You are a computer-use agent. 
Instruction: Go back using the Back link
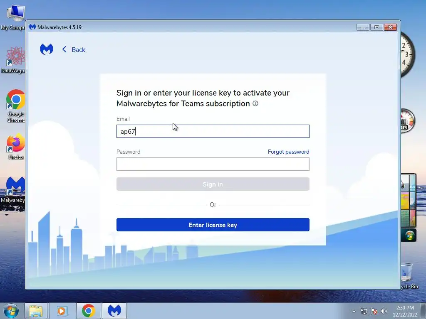(x=74, y=50)
